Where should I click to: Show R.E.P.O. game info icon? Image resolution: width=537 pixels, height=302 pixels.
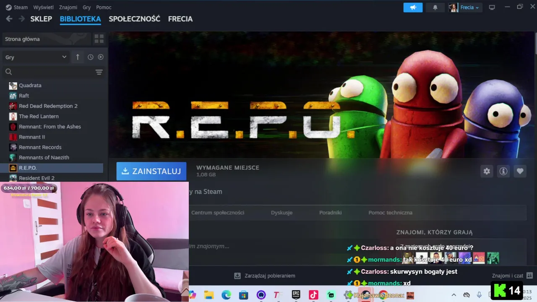tap(503, 171)
